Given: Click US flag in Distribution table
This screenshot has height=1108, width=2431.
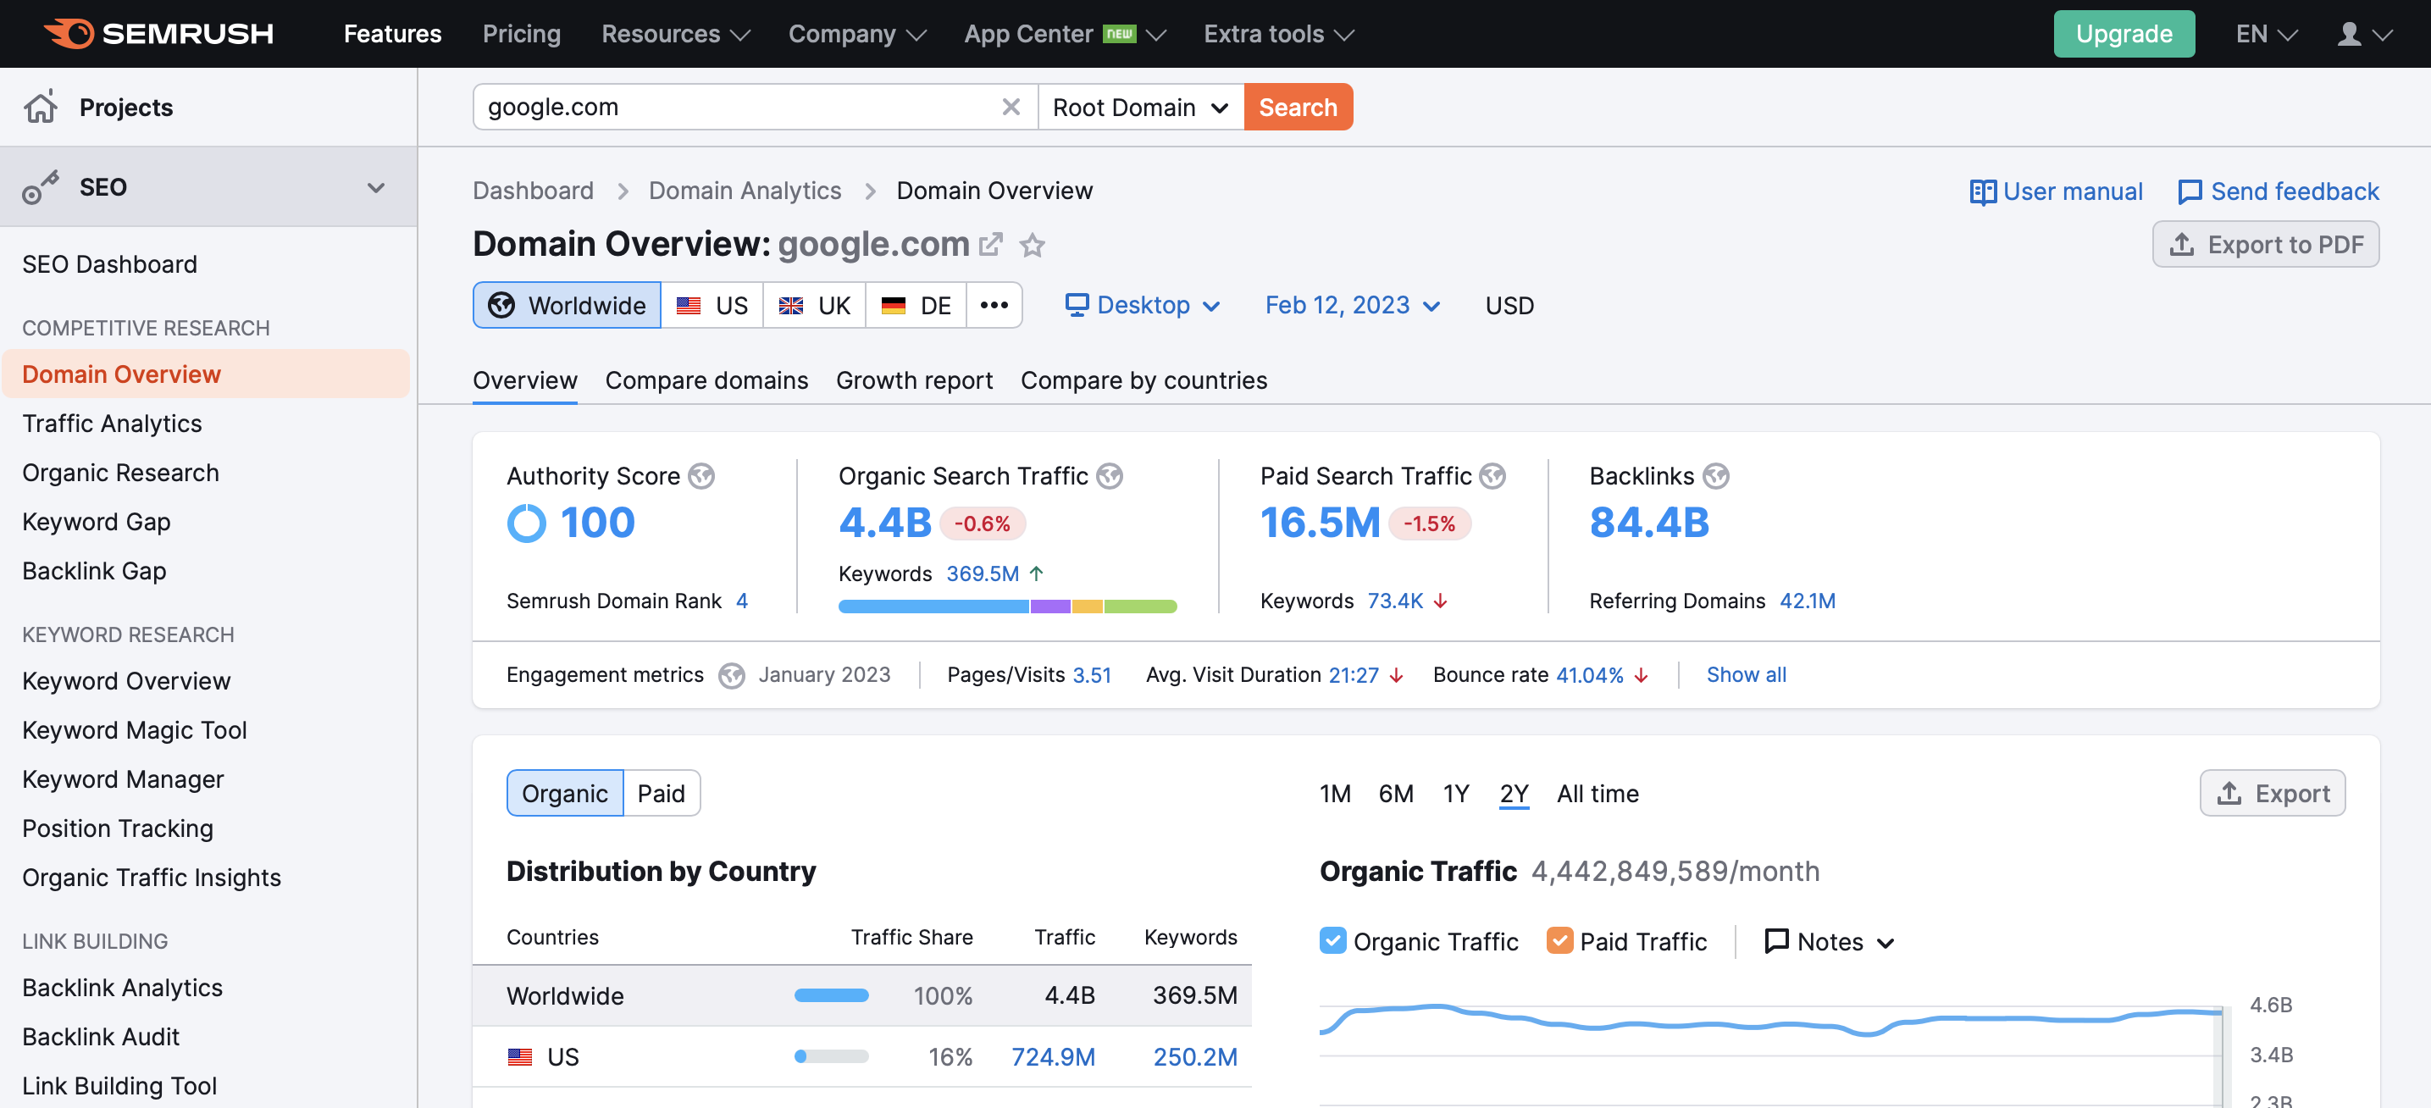Looking at the screenshot, I should coord(520,1057).
